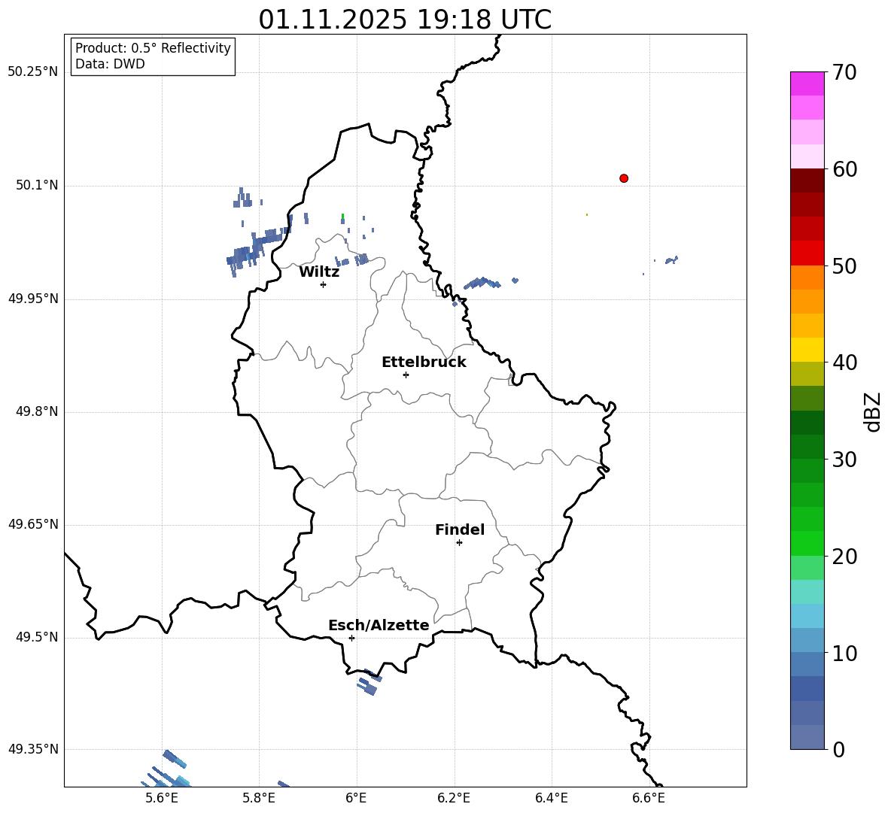Click the 5.6°E longitude label
Screen dimensions: 891x813
tap(162, 798)
